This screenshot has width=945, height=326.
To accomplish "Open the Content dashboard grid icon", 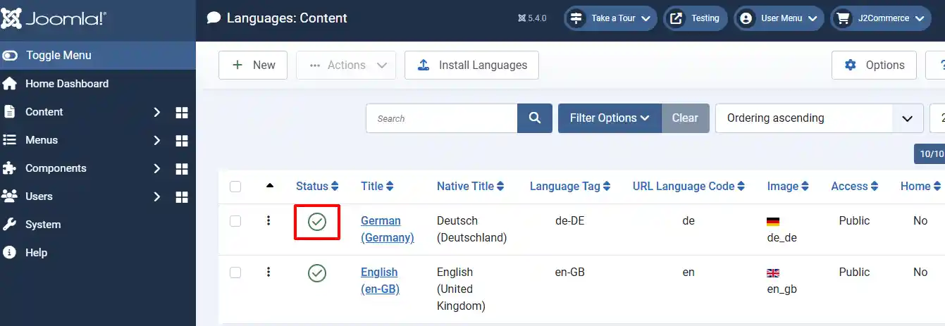I will pos(182,113).
